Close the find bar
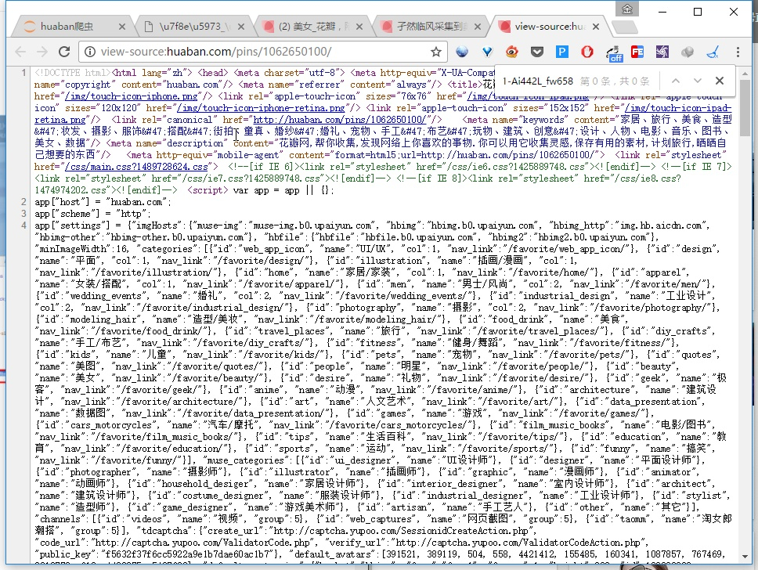The width and height of the screenshot is (758, 570). click(720, 81)
